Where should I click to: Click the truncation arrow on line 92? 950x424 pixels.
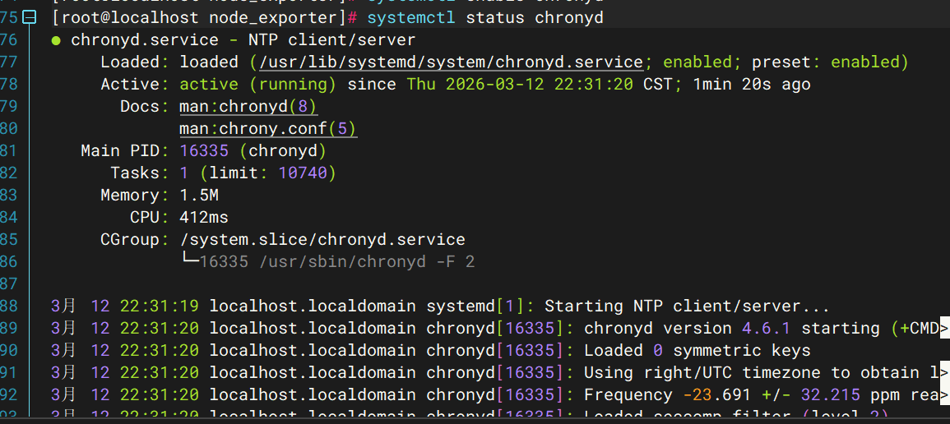(944, 395)
